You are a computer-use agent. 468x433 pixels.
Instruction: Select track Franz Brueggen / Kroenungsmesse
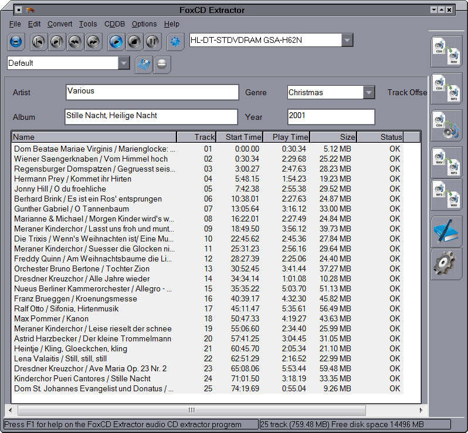pos(208,298)
